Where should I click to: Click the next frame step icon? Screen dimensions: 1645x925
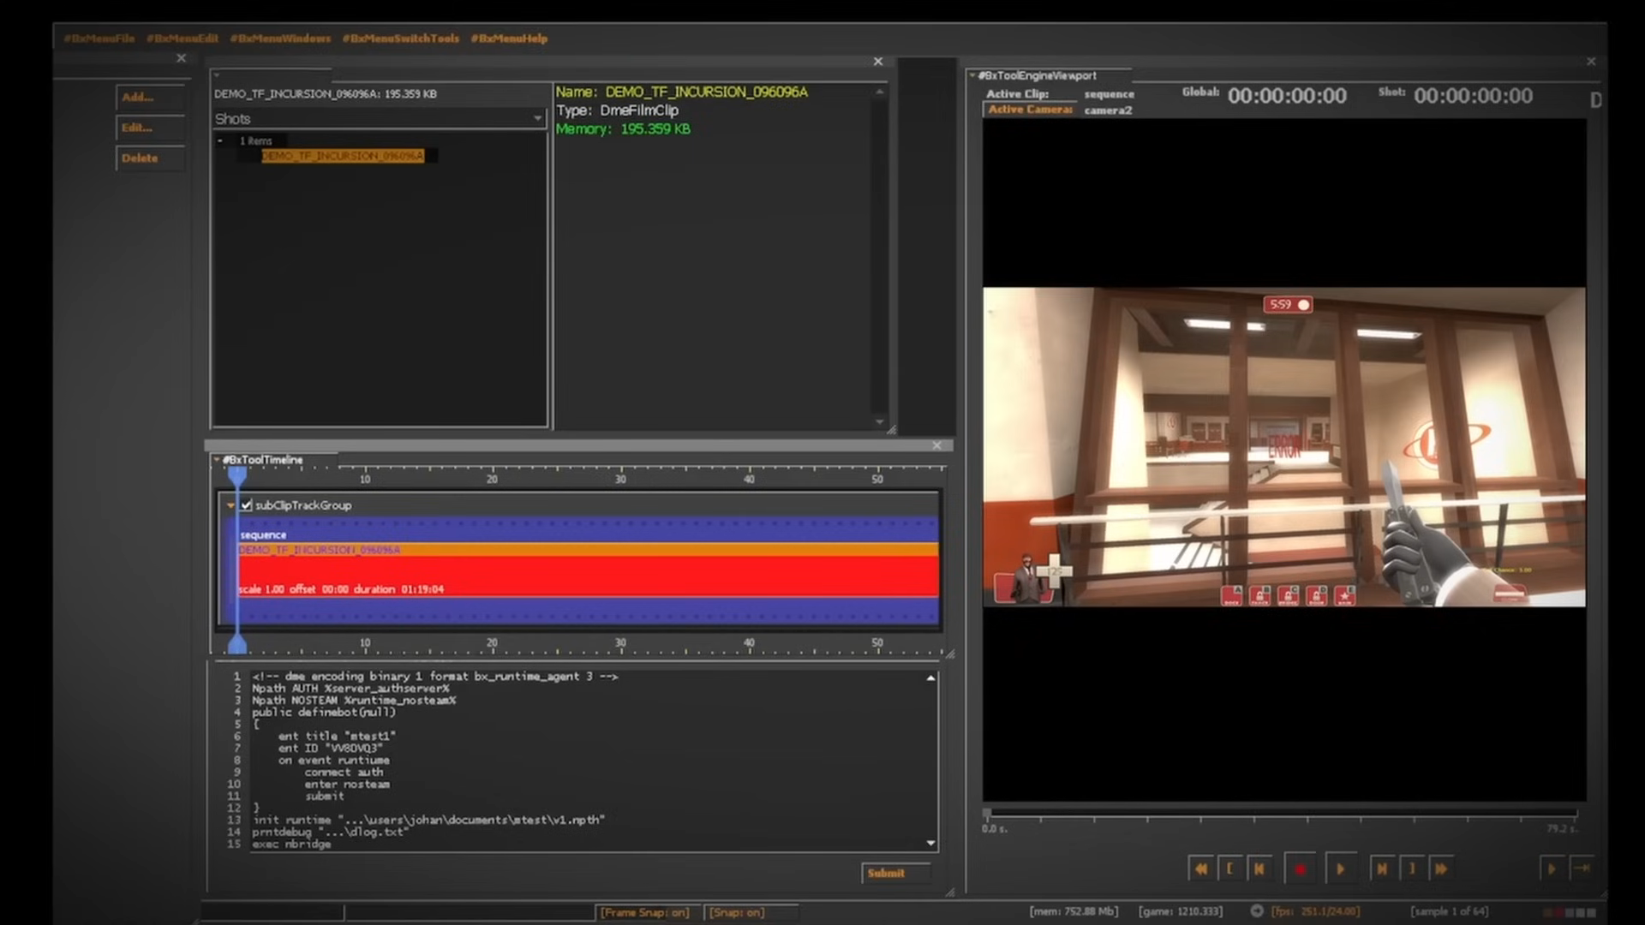coord(1381,868)
